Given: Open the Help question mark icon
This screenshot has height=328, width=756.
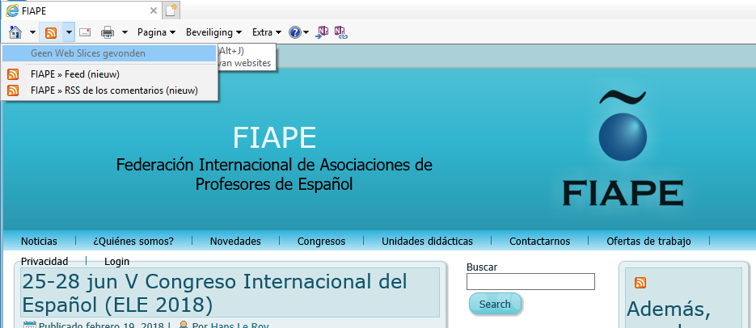Looking at the screenshot, I should tap(295, 32).
